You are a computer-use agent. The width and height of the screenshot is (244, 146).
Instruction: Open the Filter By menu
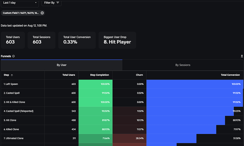pyautogui.click(x=52, y=3)
